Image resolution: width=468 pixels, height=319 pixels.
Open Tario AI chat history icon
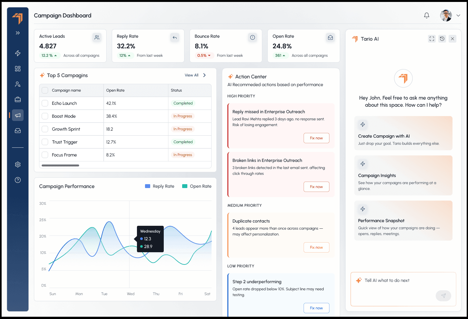pyautogui.click(x=442, y=38)
